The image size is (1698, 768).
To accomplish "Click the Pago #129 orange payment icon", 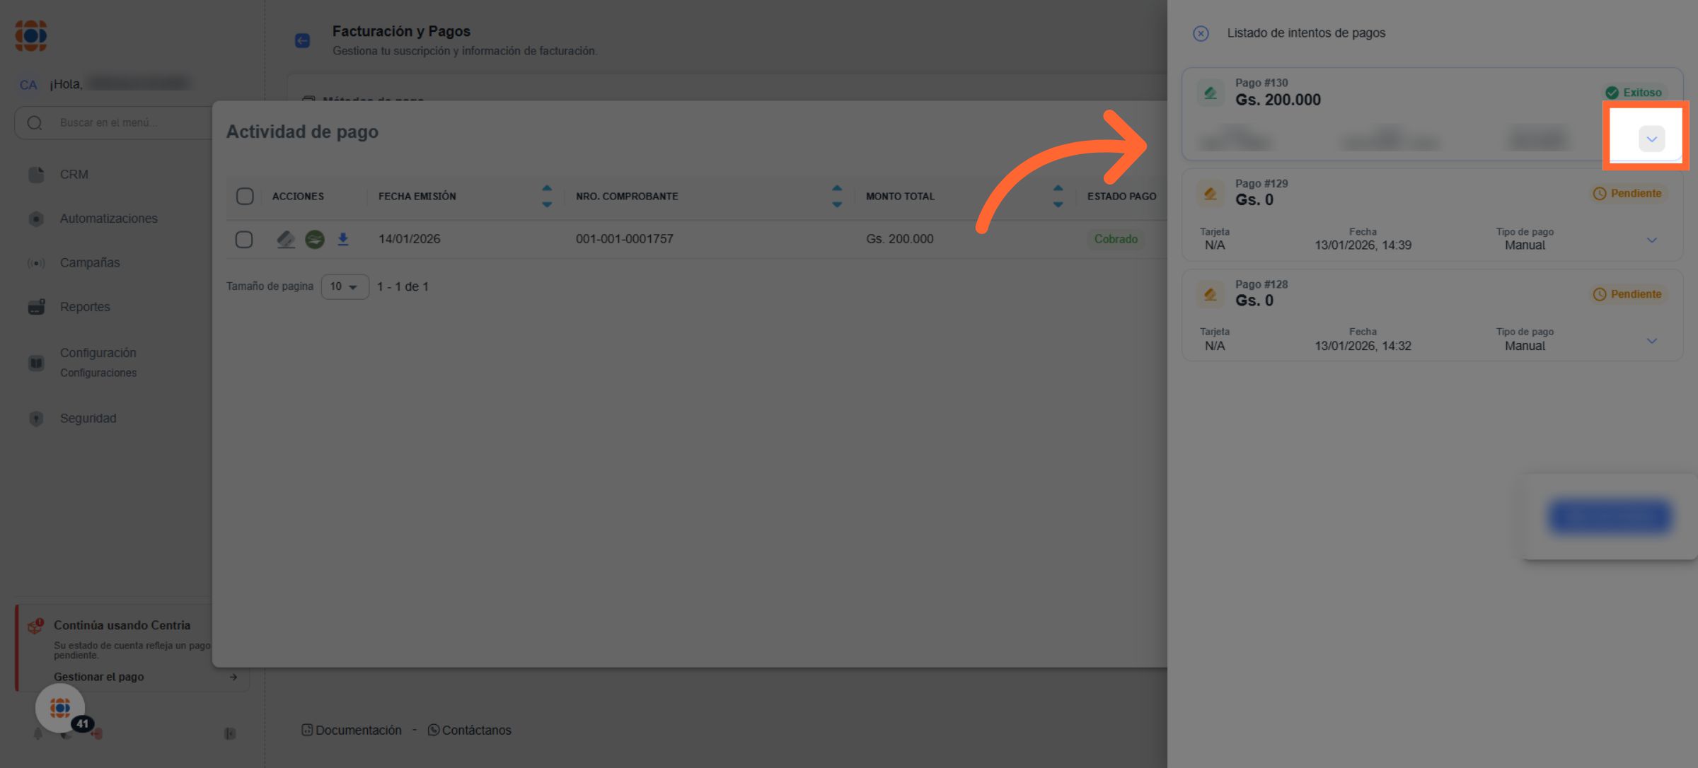I will 1211,193.
